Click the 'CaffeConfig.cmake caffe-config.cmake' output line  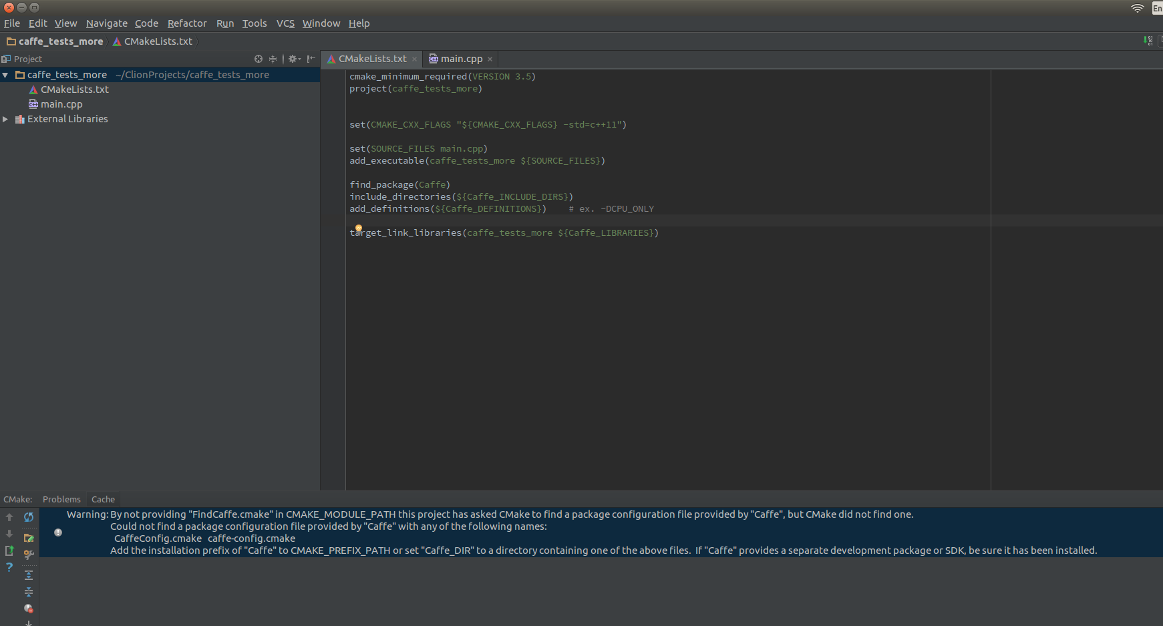pos(204,538)
